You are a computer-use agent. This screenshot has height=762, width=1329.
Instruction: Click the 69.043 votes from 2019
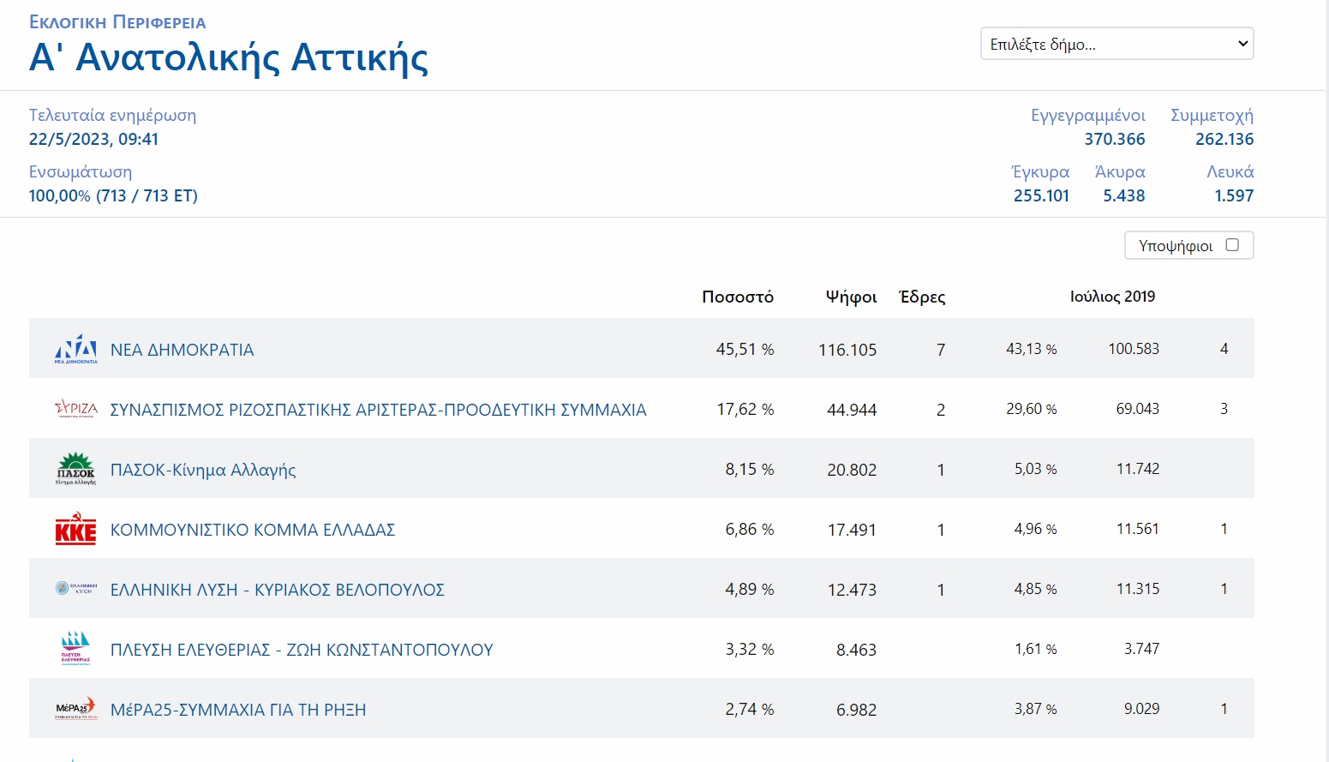(x=1137, y=409)
